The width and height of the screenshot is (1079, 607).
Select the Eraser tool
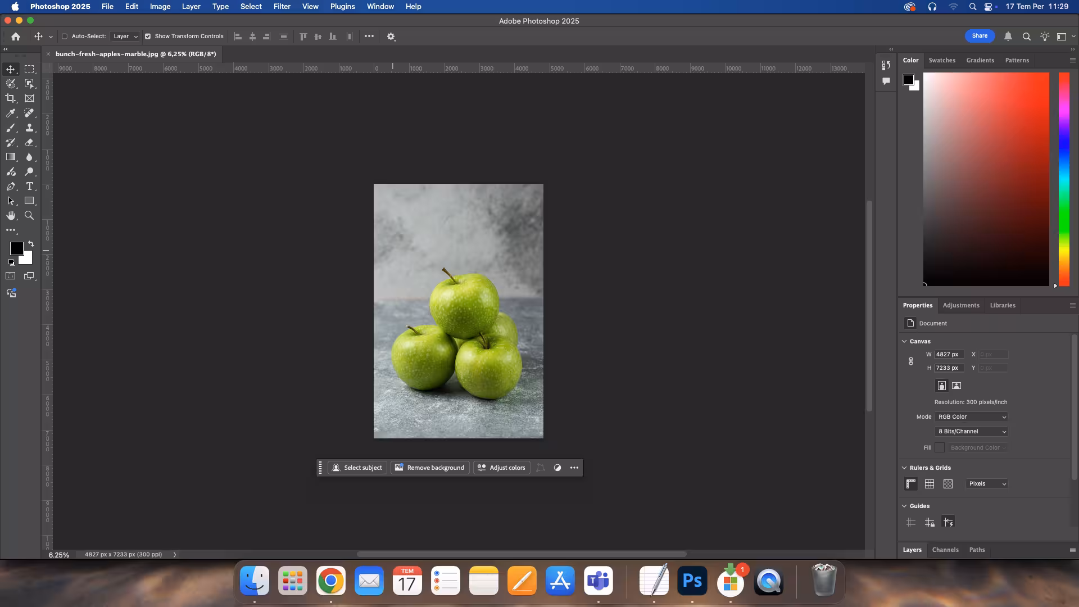point(29,142)
